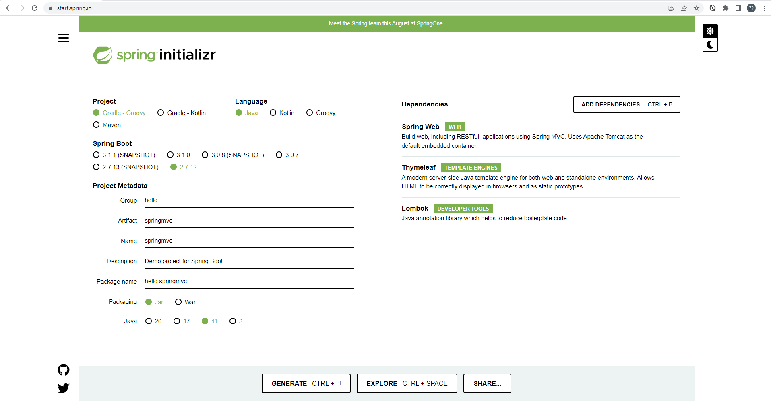Select the Spring Web dependency entry
Screen dimensions: 771x401
[541, 136]
